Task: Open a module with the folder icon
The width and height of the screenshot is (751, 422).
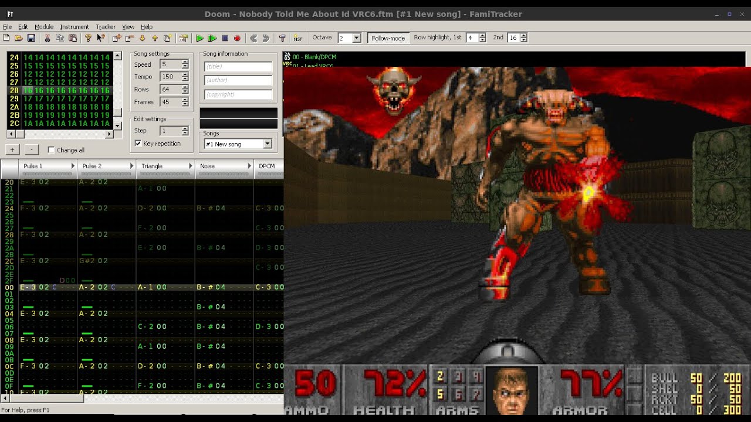Action: 19,38
